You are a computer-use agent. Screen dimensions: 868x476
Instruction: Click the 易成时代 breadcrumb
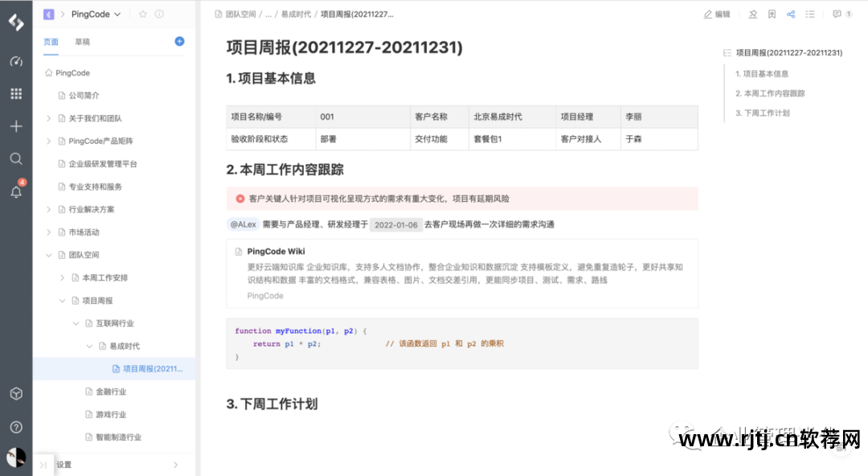click(x=296, y=14)
